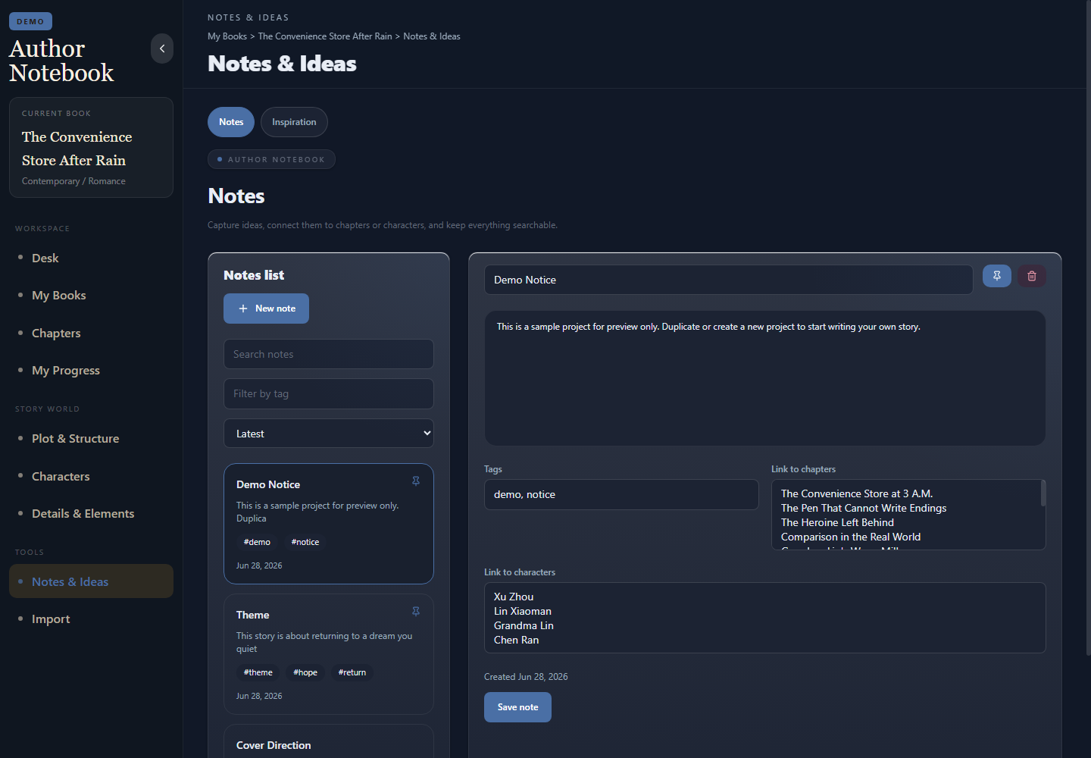Delete the note with the trash icon
The image size is (1091, 758).
click(x=1032, y=276)
